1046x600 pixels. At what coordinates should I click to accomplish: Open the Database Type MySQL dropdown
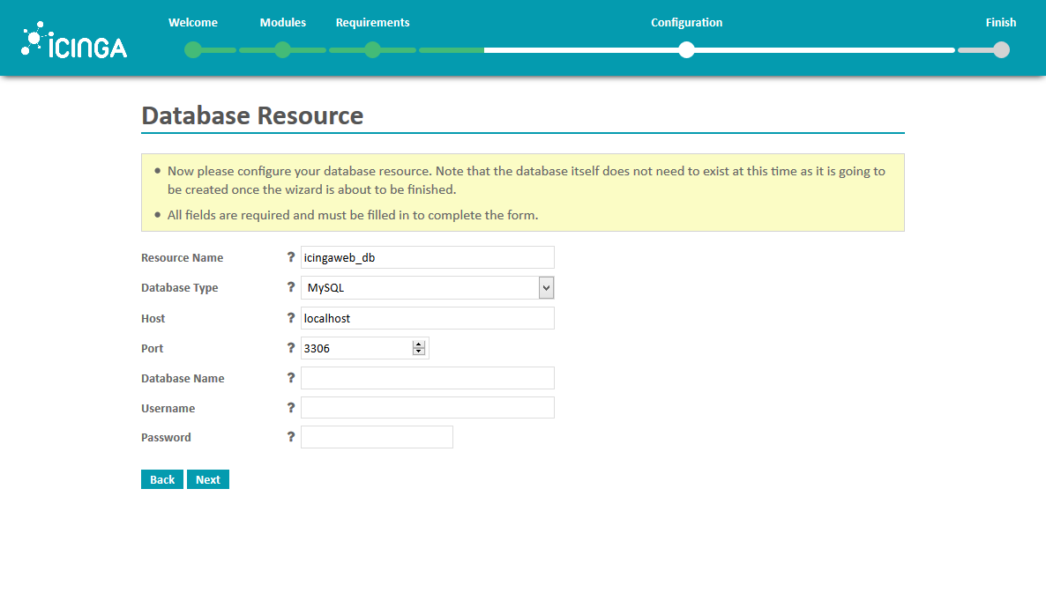[x=427, y=287]
